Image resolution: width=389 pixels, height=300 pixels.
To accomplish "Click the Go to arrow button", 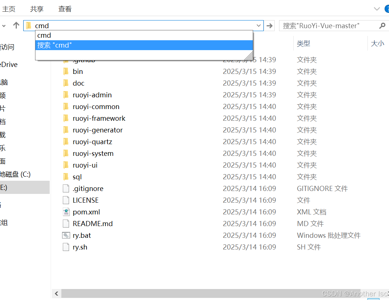I will coord(270,26).
